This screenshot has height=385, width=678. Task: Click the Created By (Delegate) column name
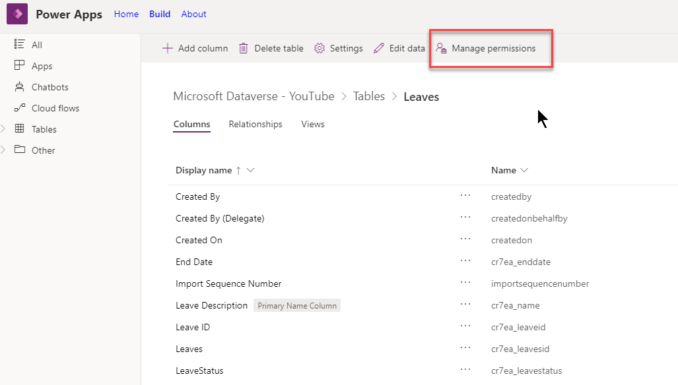point(220,218)
